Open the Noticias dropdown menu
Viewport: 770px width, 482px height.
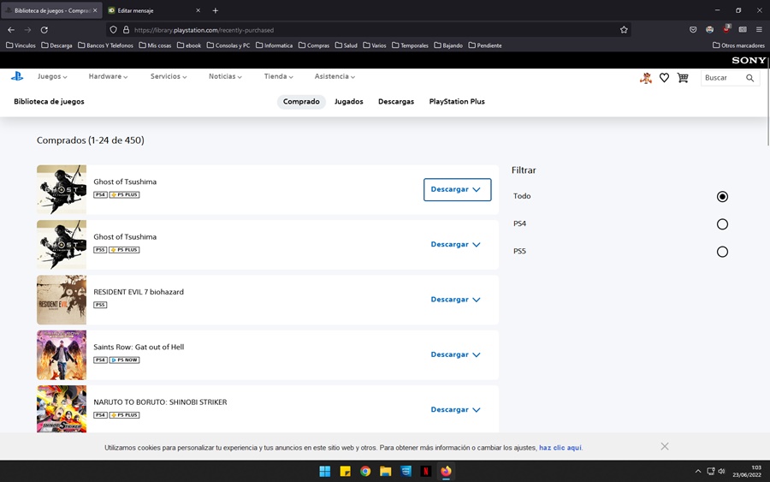point(225,77)
